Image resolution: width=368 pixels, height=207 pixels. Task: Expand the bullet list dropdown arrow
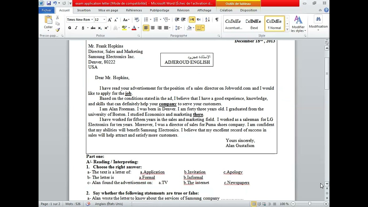pyautogui.click(x=151, y=20)
